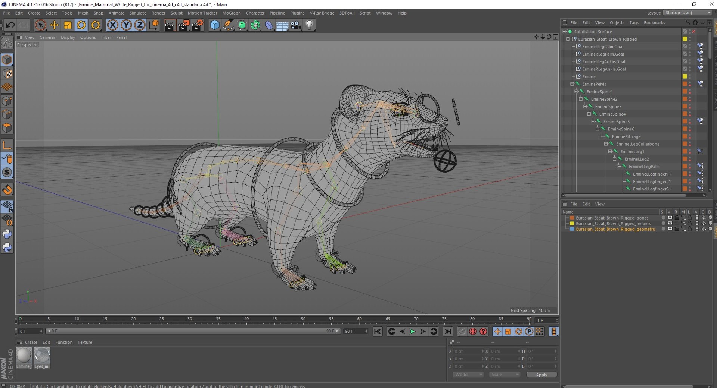Viewport: 717px width, 388px height.
Task: Toggle Z axis lock
Action: click(x=140, y=25)
